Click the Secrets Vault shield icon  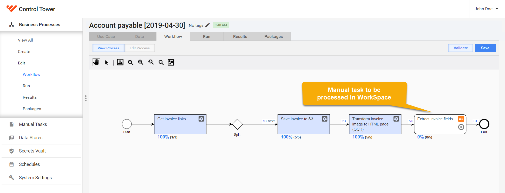point(11,151)
